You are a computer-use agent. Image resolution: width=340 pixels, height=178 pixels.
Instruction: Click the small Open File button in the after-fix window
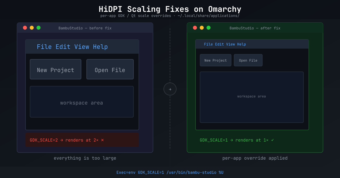pos(248,60)
